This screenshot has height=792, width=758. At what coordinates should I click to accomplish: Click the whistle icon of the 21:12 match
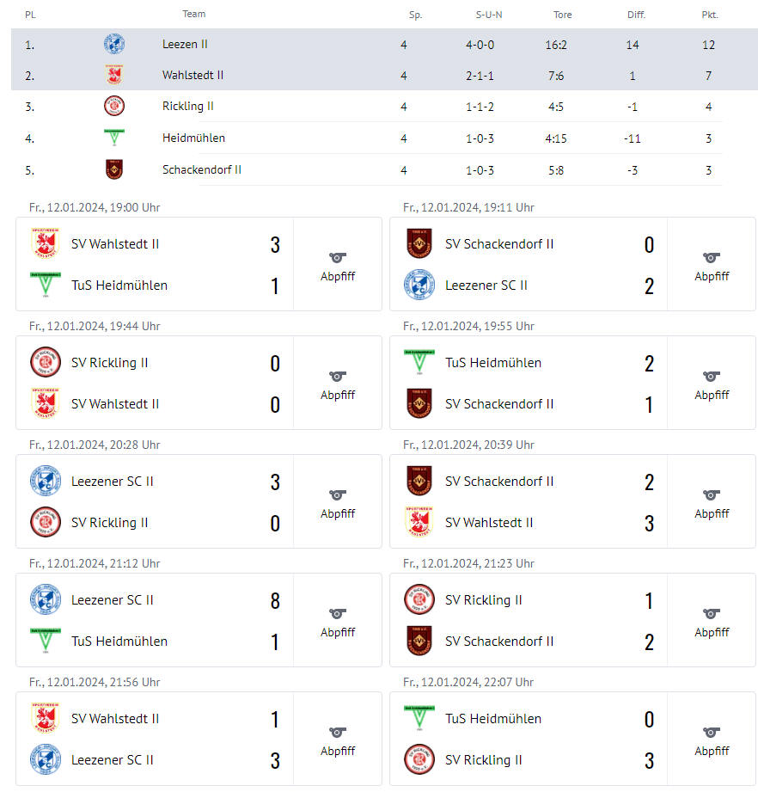pyautogui.click(x=338, y=614)
